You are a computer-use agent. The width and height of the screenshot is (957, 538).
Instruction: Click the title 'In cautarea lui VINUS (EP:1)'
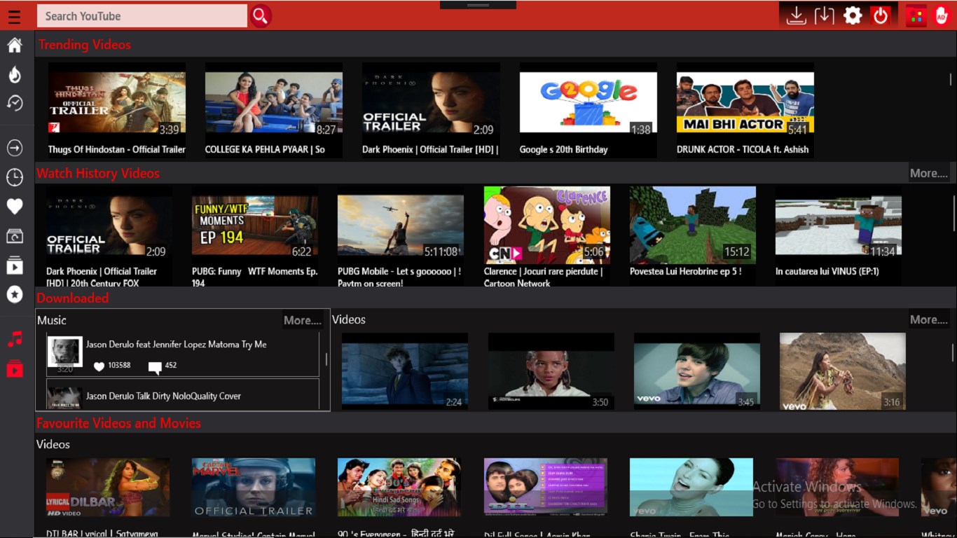tap(827, 271)
